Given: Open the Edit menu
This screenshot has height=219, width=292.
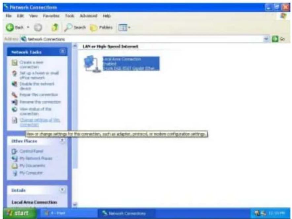Looking at the screenshot, I should tap(20, 16).
